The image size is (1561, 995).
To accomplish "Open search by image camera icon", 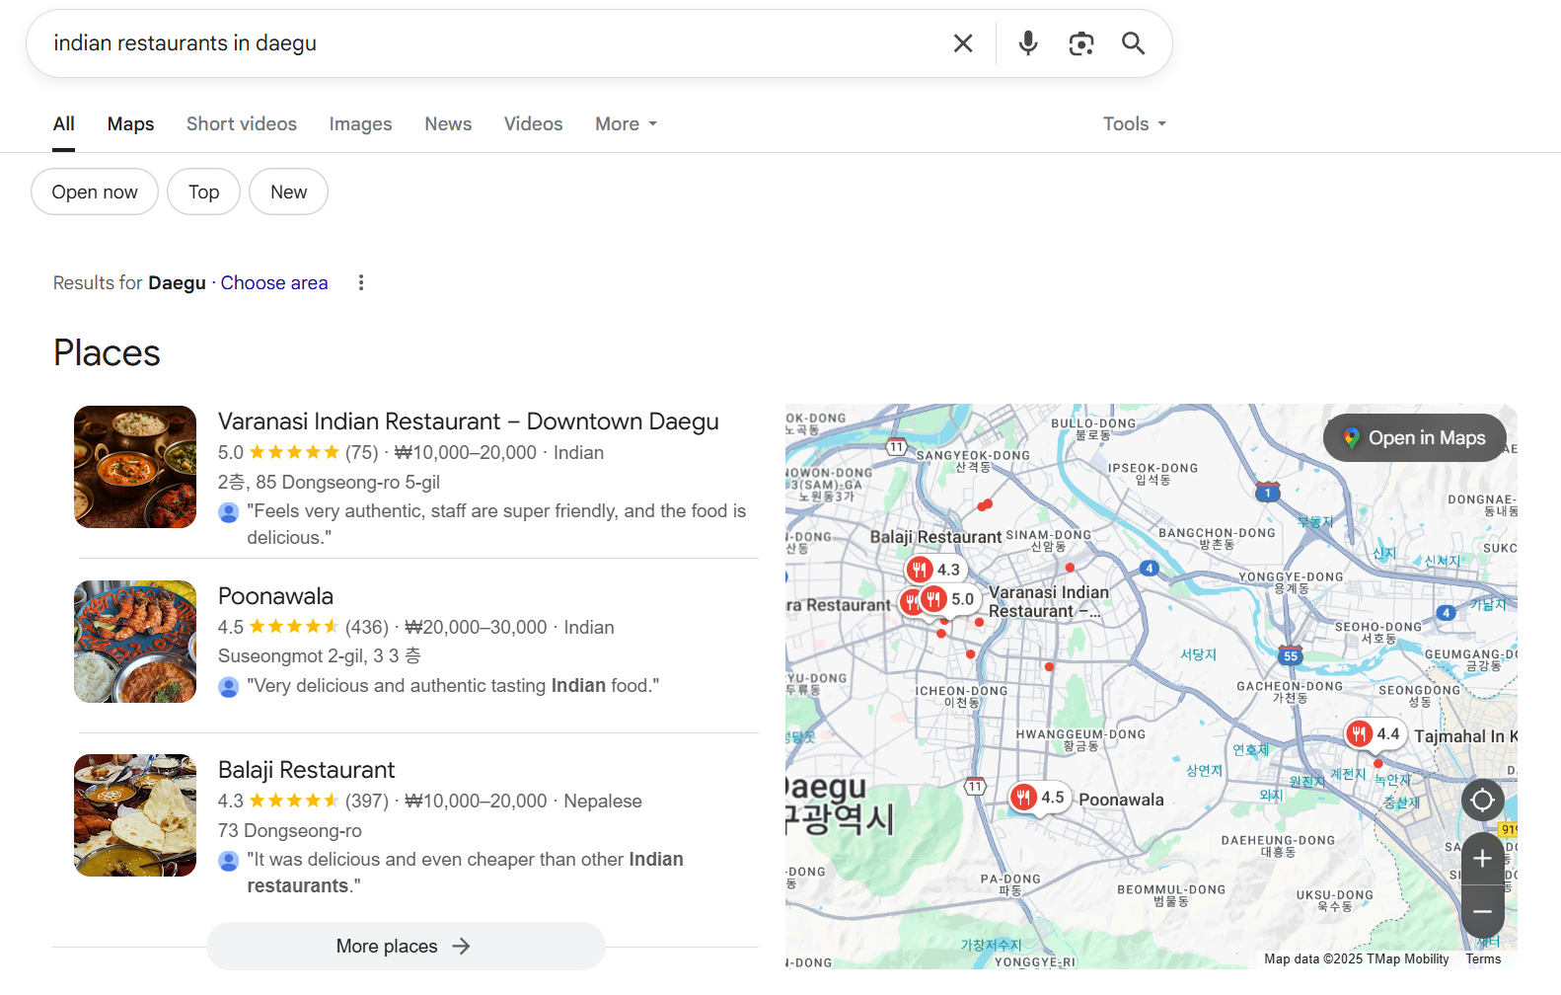I will (x=1080, y=43).
